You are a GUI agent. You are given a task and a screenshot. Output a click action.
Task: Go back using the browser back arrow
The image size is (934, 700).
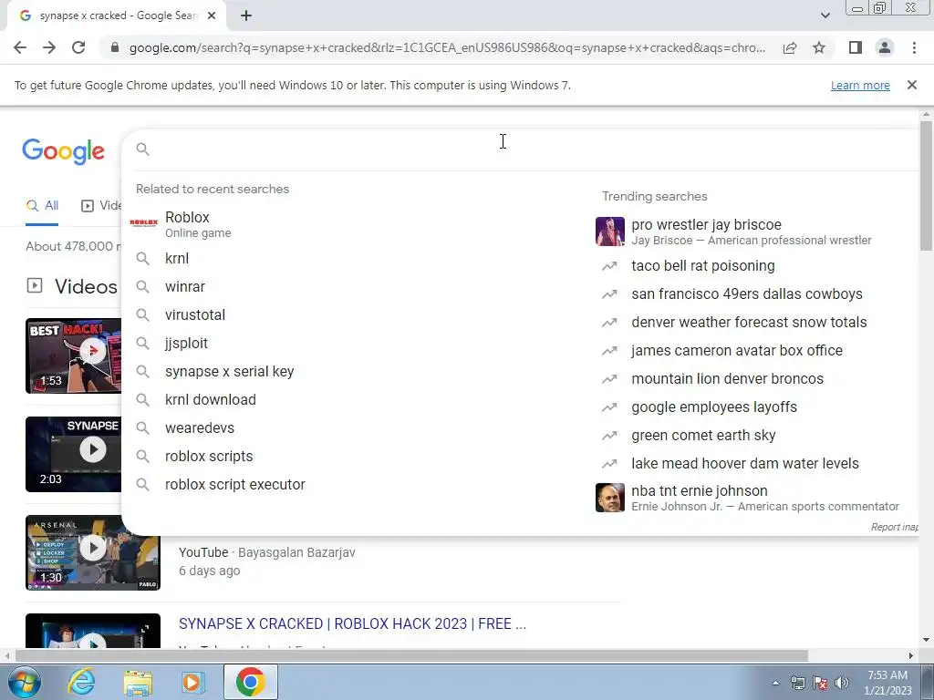pyautogui.click(x=20, y=47)
